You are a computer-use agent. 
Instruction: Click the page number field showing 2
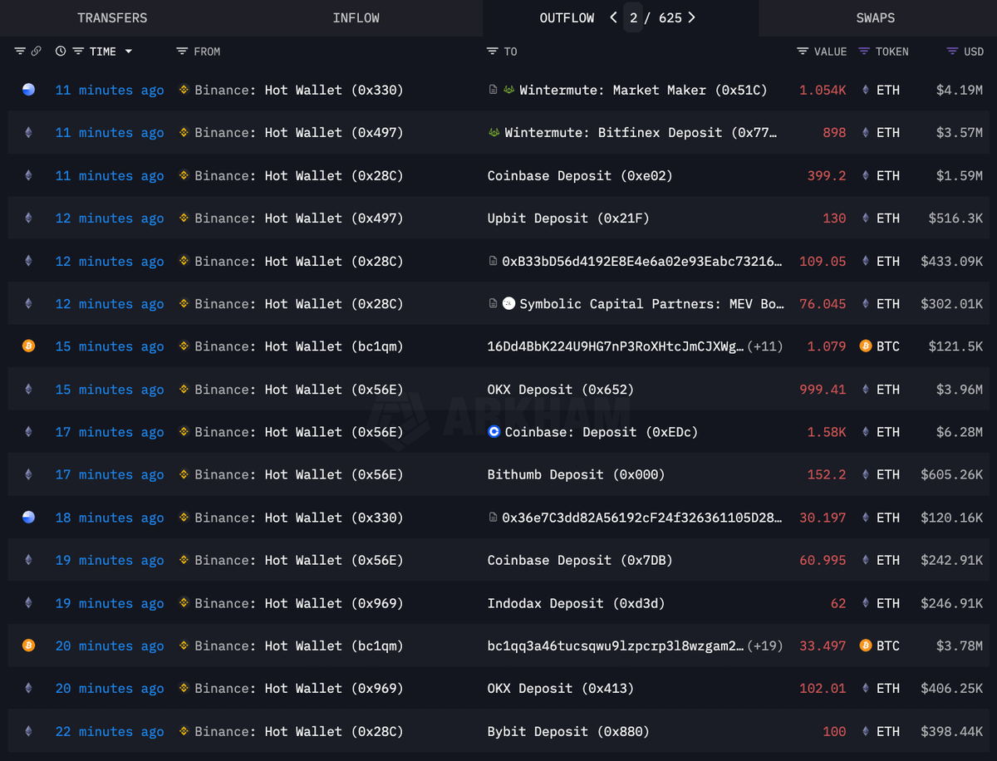[633, 17]
